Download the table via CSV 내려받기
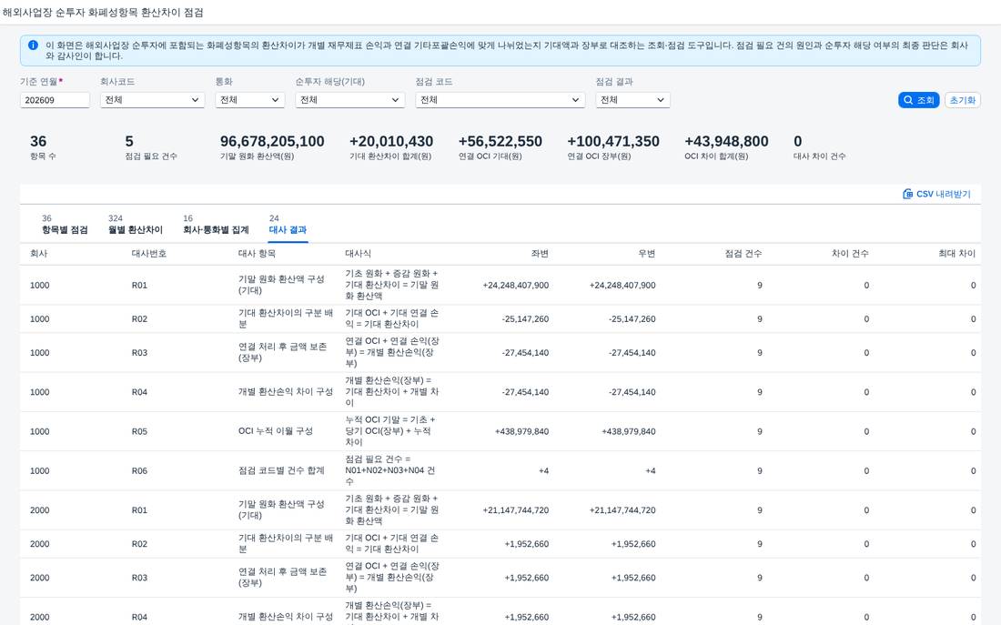The height and width of the screenshot is (625, 1001). [936, 194]
